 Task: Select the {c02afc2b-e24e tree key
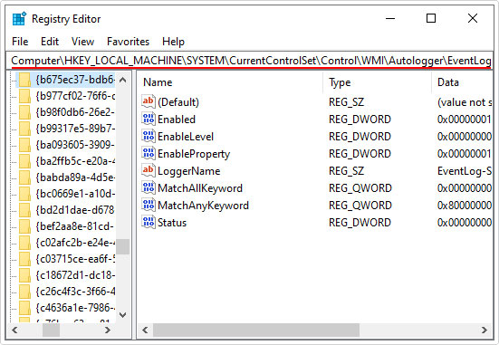click(75, 243)
